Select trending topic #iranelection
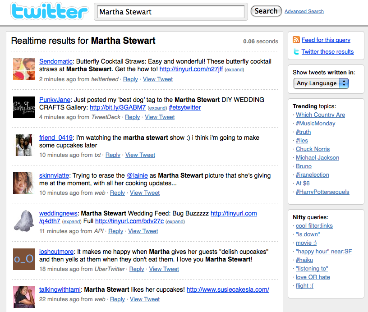This screenshot has height=312, width=368. [x=313, y=175]
